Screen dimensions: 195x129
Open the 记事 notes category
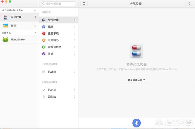coord(51,27)
